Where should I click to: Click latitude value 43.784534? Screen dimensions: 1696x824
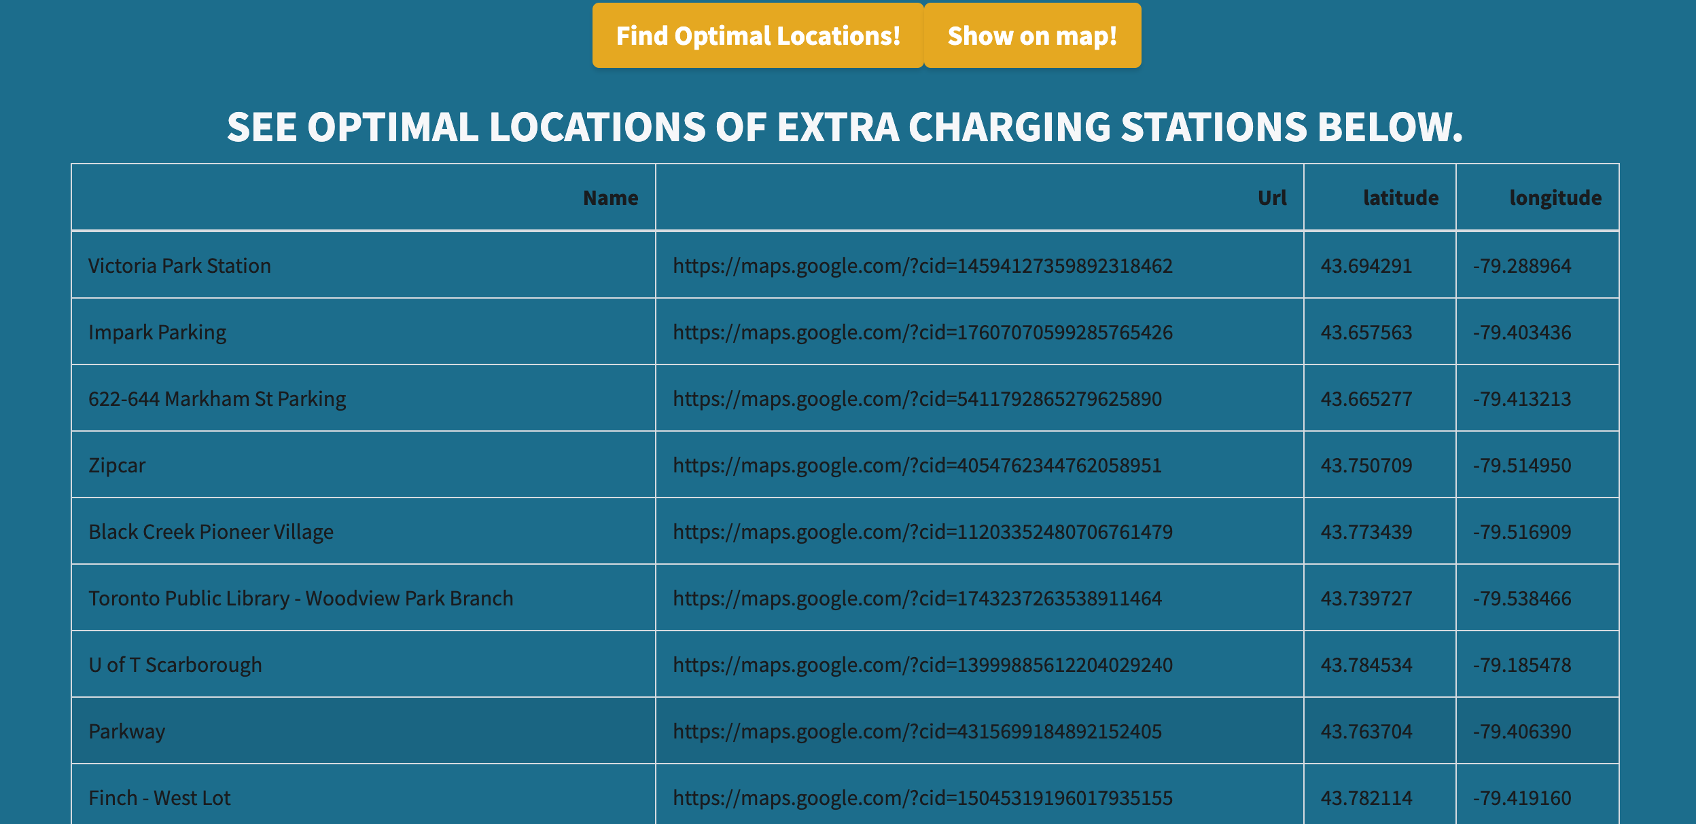1366,664
